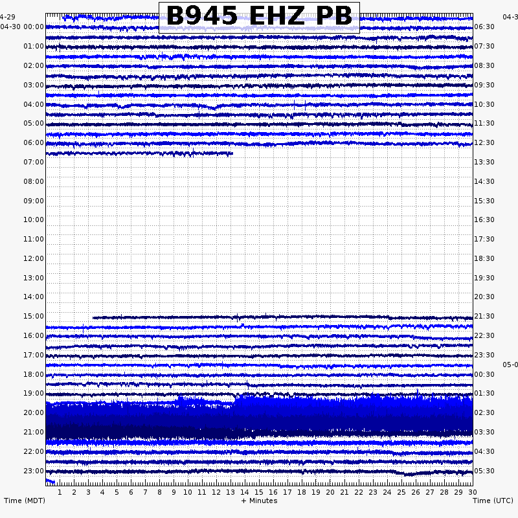Viewport: 518px width, 518px height.
Task: Click the 09:30 UTC label
Action: 484,85
